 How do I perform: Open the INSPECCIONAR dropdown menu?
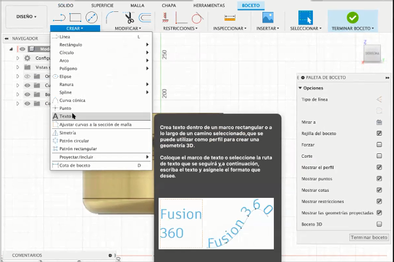230,28
